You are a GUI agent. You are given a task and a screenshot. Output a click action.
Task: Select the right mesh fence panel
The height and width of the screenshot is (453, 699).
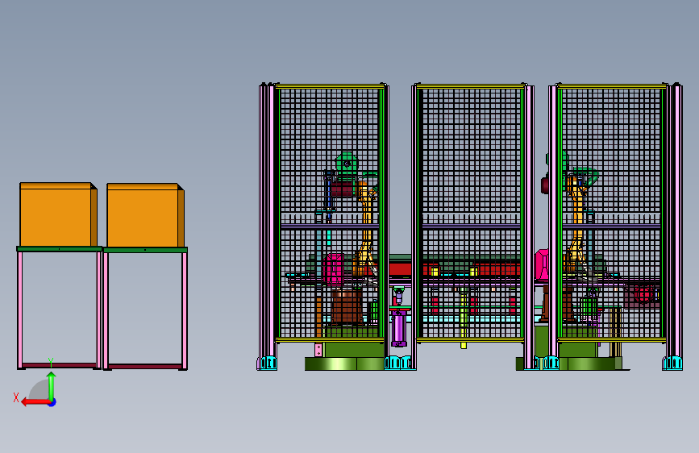[x=612, y=213]
